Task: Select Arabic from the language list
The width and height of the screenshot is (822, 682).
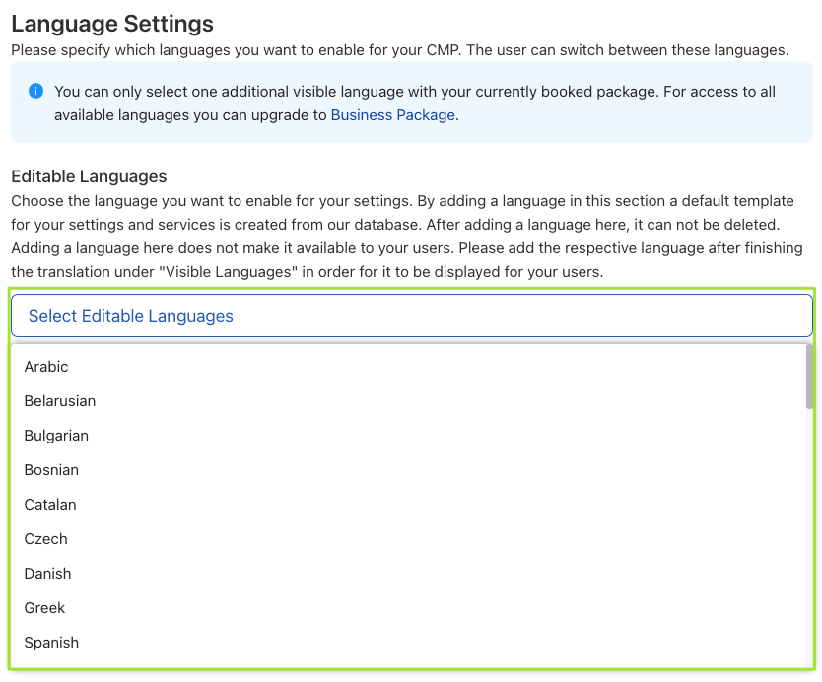Action: coord(46,367)
